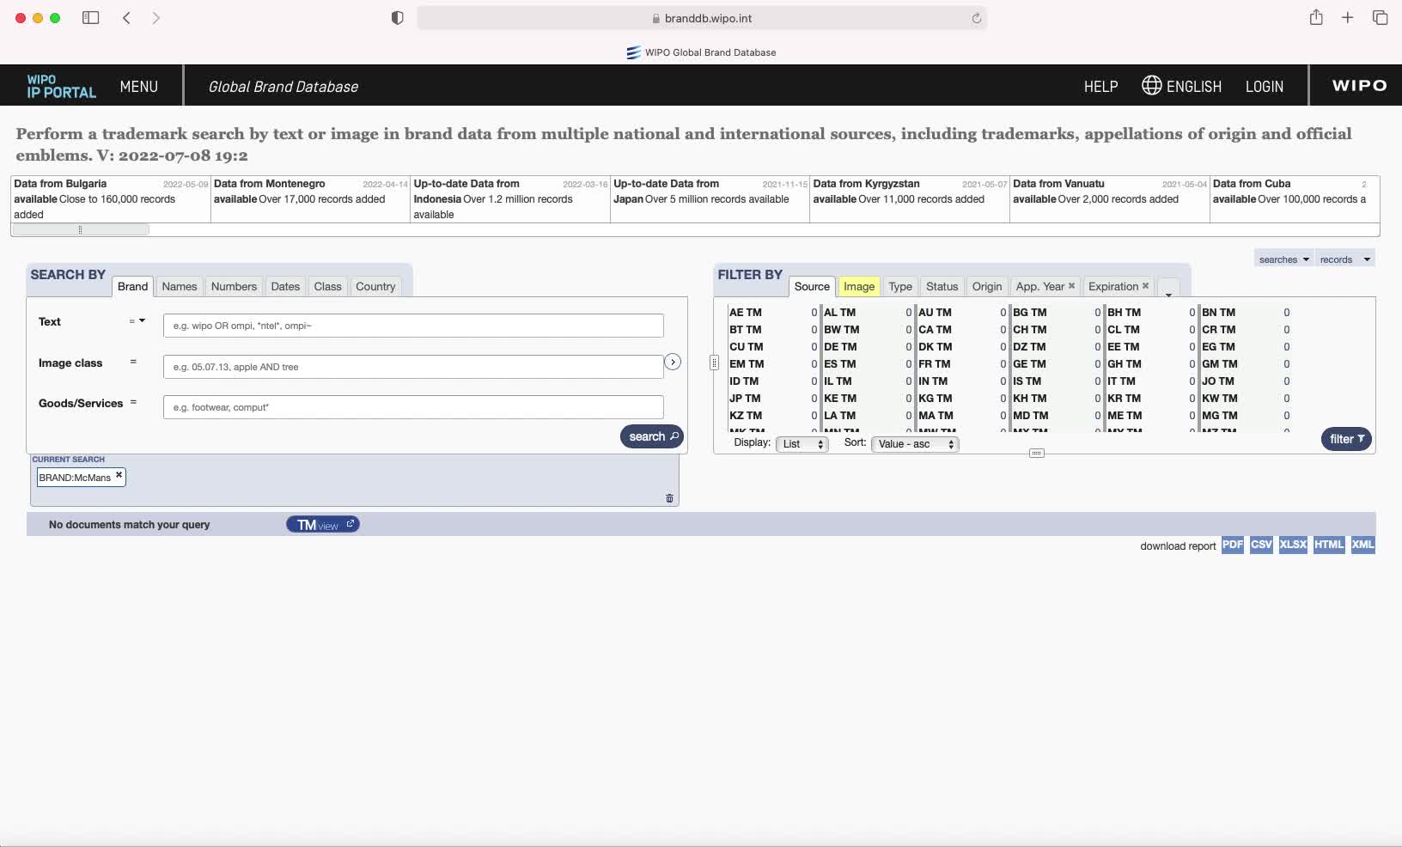Open the Safari share menu
Viewport: 1402px width, 847px height.
coord(1316,17)
